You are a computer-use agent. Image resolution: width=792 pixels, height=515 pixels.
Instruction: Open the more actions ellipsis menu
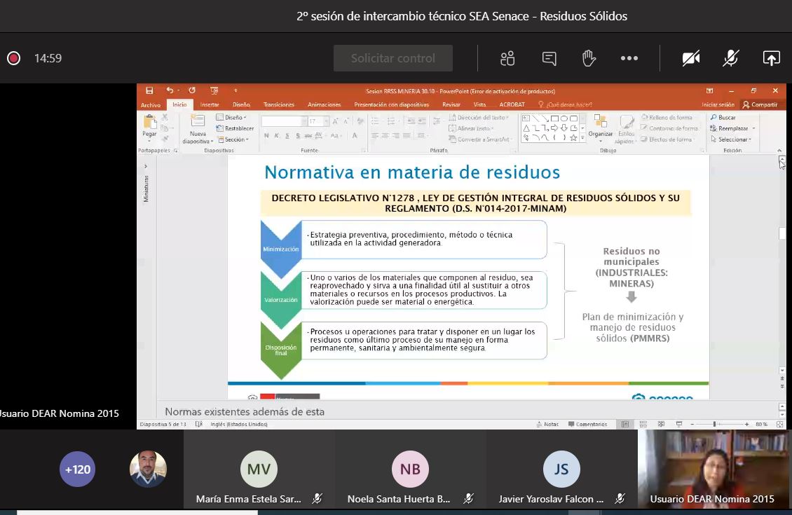[629, 59]
